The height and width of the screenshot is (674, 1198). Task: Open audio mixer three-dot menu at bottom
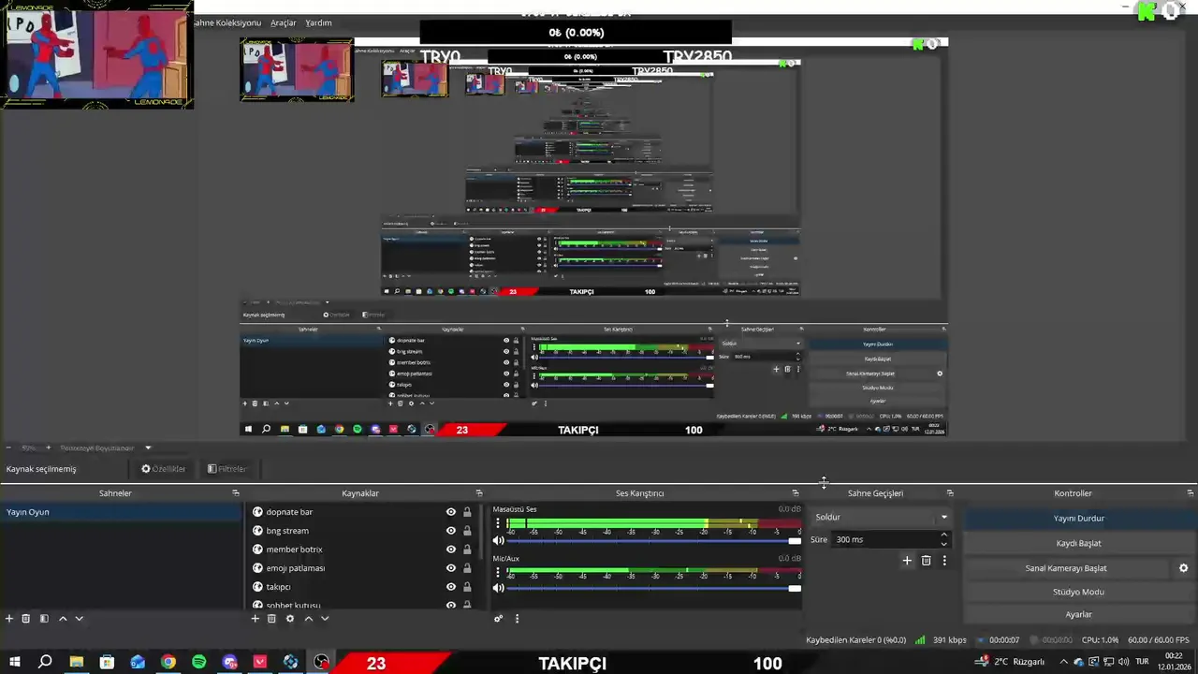517,619
